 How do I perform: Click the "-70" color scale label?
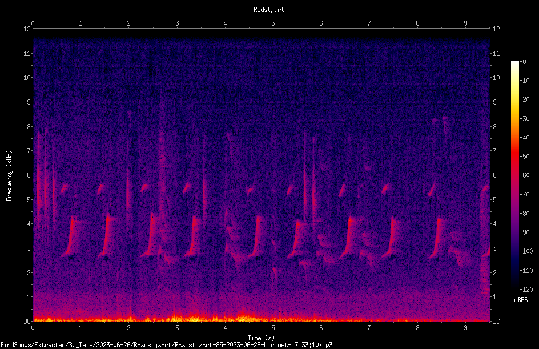point(524,195)
